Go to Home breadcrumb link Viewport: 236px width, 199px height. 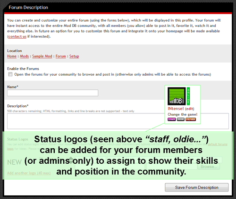(x=12, y=56)
